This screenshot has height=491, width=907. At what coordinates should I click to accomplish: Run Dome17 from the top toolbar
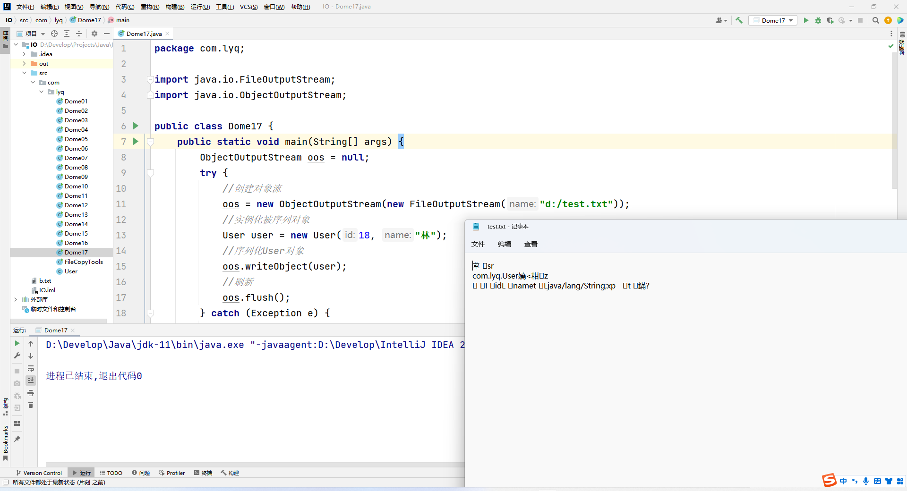tap(806, 20)
